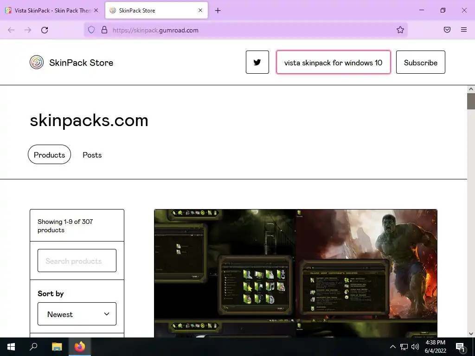Viewport: 475px width, 356px height.
Task: Click the Subscribe button
Action: pos(420,62)
